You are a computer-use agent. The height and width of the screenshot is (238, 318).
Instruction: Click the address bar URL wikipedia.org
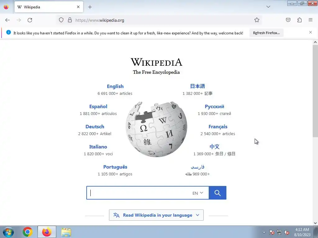pos(100,20)
